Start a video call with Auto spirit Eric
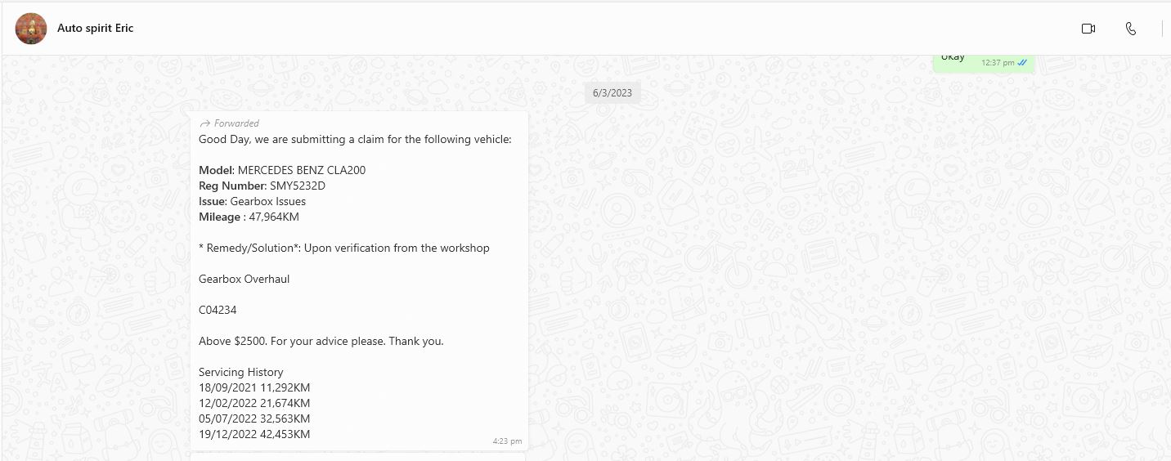Viewport: 1171px width, 461px height. click(1088, 29)
